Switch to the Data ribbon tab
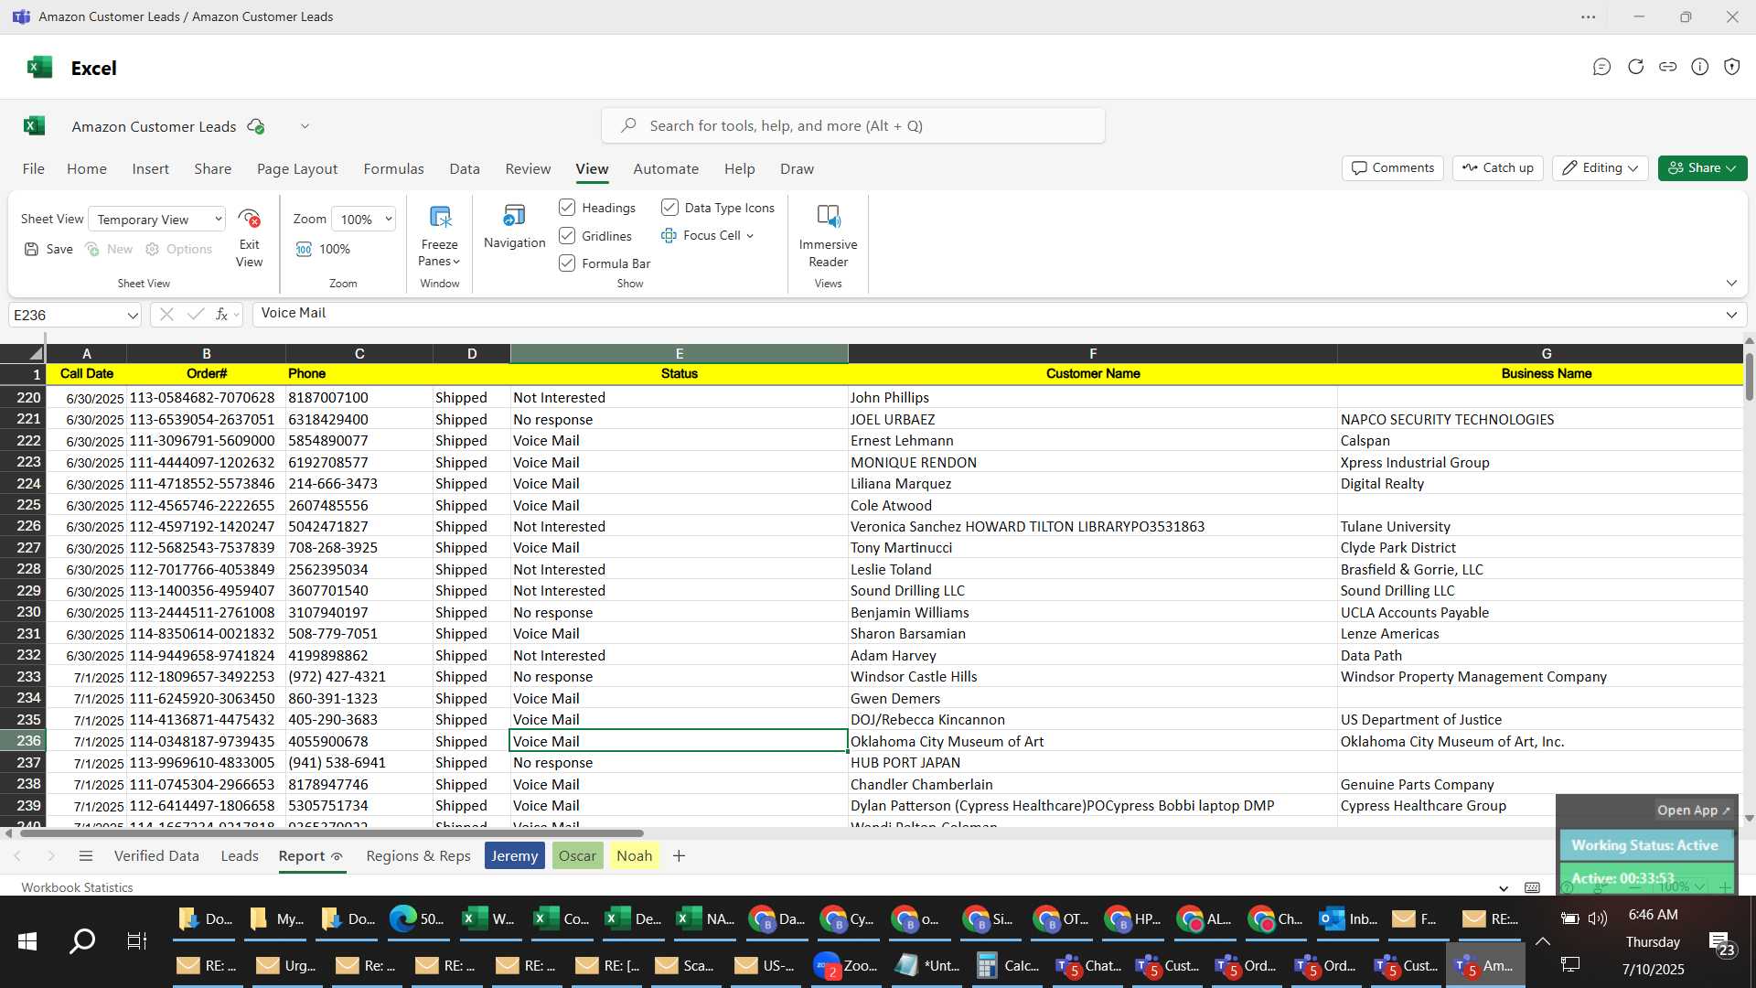 (465, 169)
